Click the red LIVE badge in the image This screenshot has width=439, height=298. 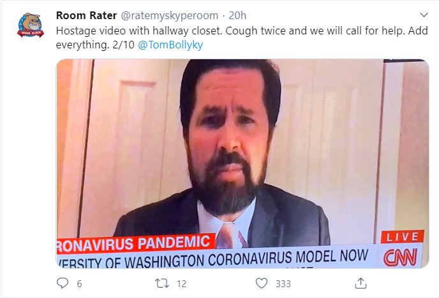(403, 237)
